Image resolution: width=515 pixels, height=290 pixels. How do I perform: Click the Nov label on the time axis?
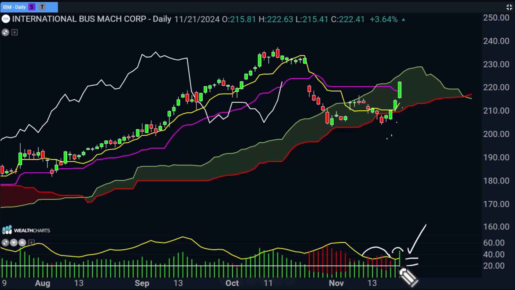(336, 283)
